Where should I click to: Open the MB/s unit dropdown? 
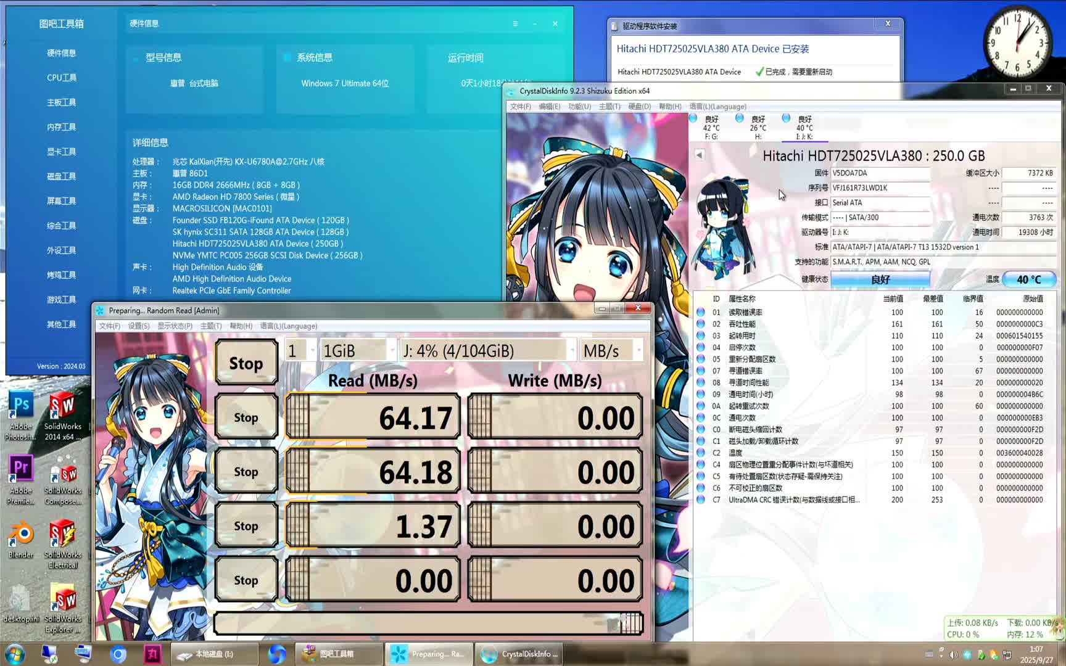click(611, 350)
